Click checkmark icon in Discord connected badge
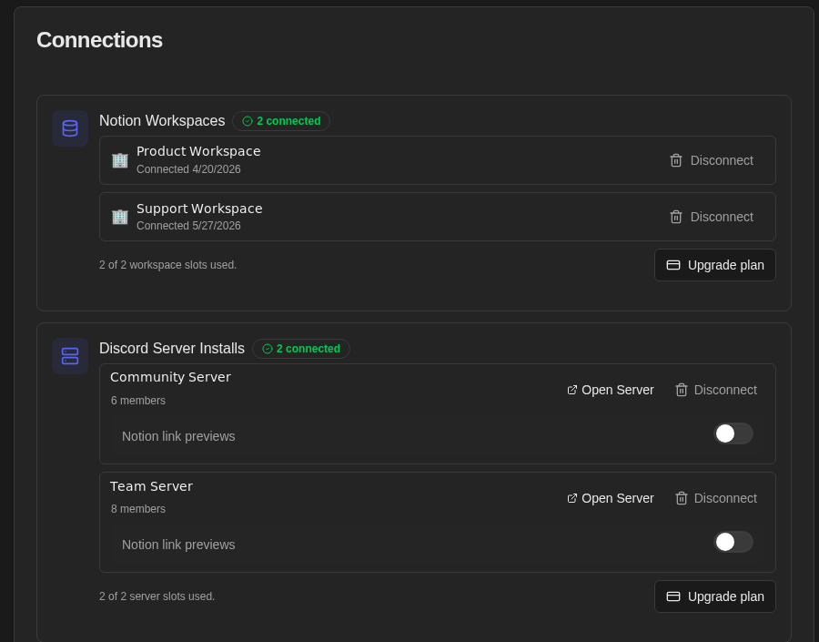 [x=268, y=349]
